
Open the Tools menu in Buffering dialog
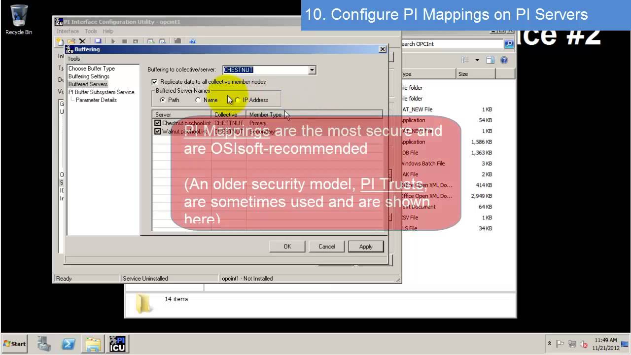[73, 59]
